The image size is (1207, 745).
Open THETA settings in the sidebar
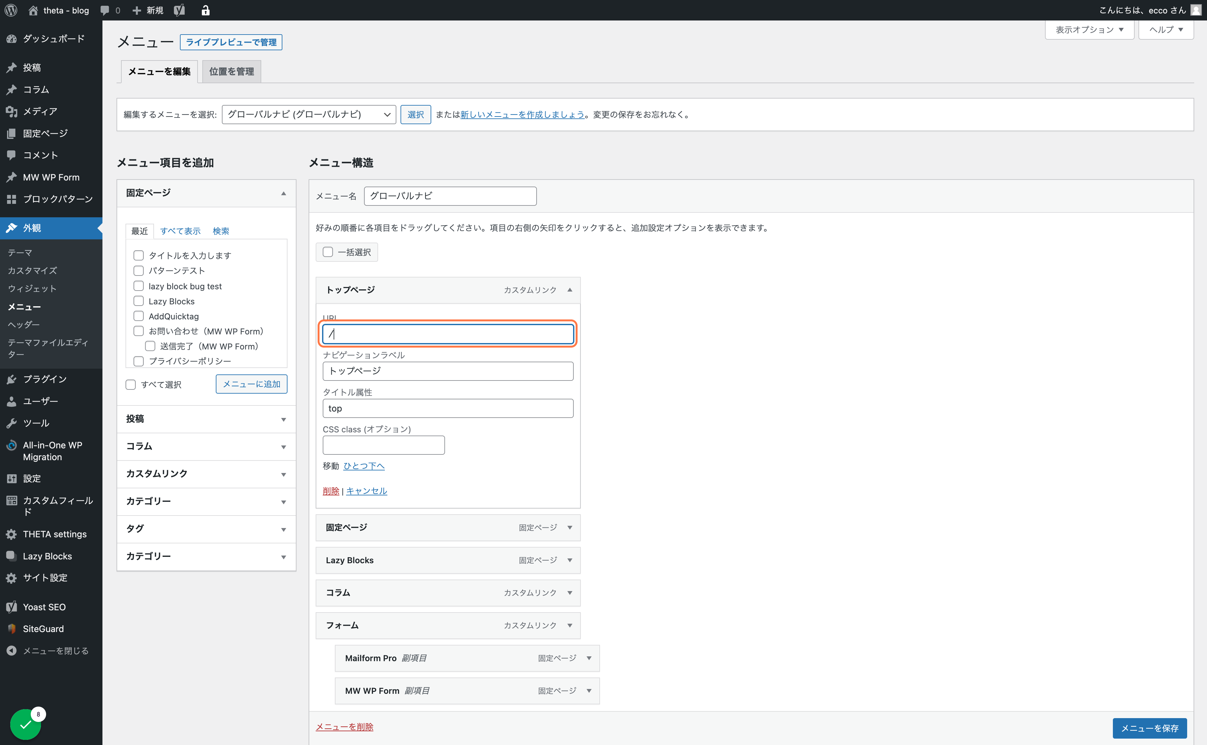(51, 534)
